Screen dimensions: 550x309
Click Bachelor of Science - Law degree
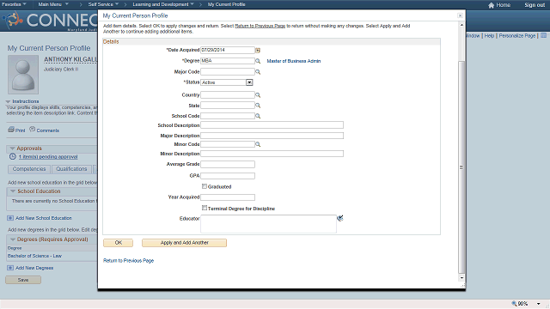34,256
